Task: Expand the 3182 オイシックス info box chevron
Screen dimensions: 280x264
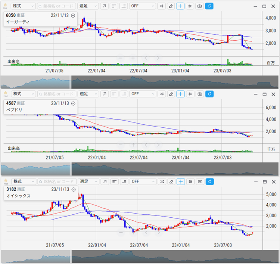Action: click(73, 189)
